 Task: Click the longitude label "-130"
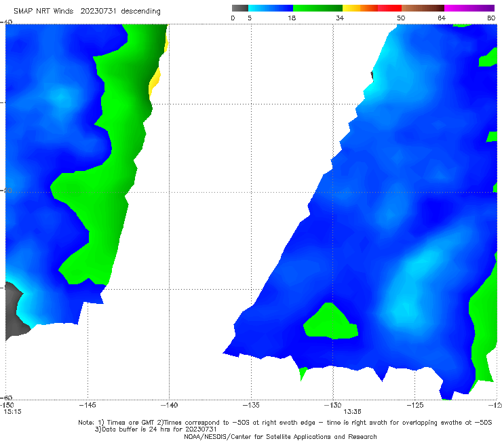point(333,405)
